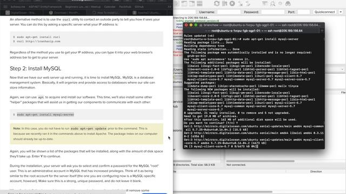Click FileZilla bottom queue horizontal scrollbar
The width and height of the screenshot is (346, 194).
coord(223,192)
